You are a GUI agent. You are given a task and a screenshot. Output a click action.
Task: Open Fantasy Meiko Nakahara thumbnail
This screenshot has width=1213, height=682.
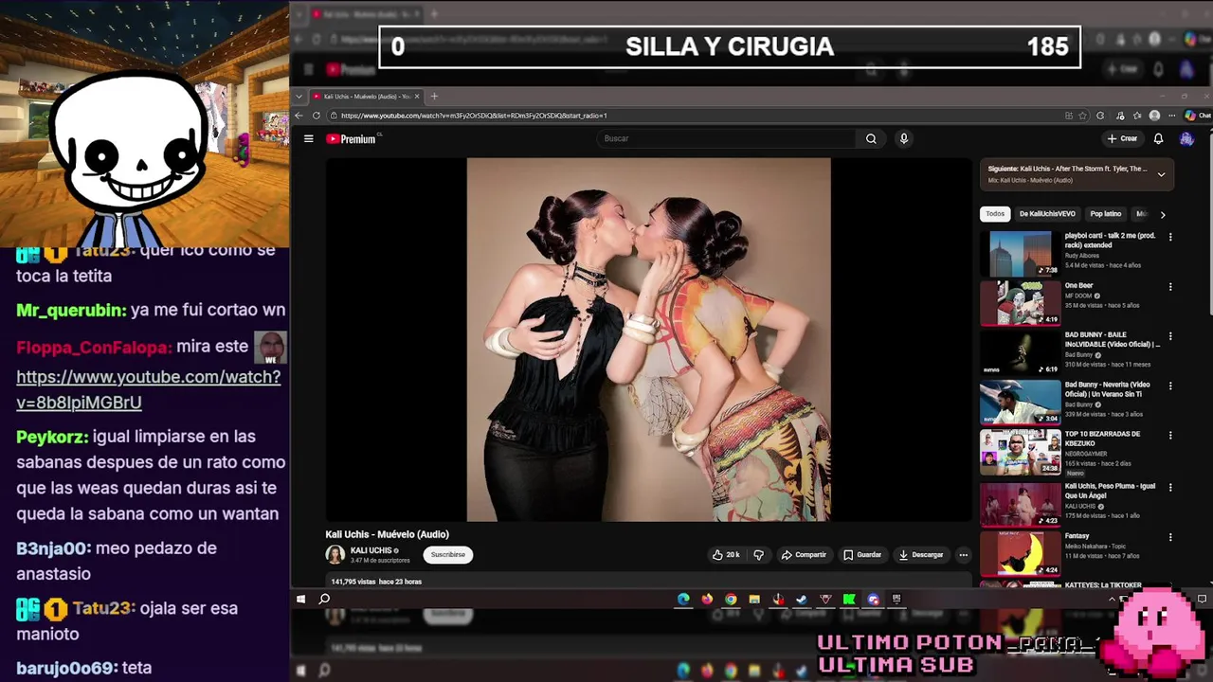(1020, 553)
